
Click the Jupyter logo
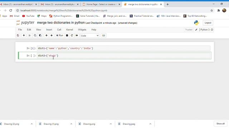click(x=25, y=23)
